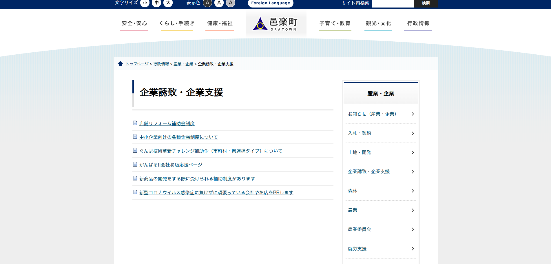Click chevron next to 就労支援

coord(413,249)
